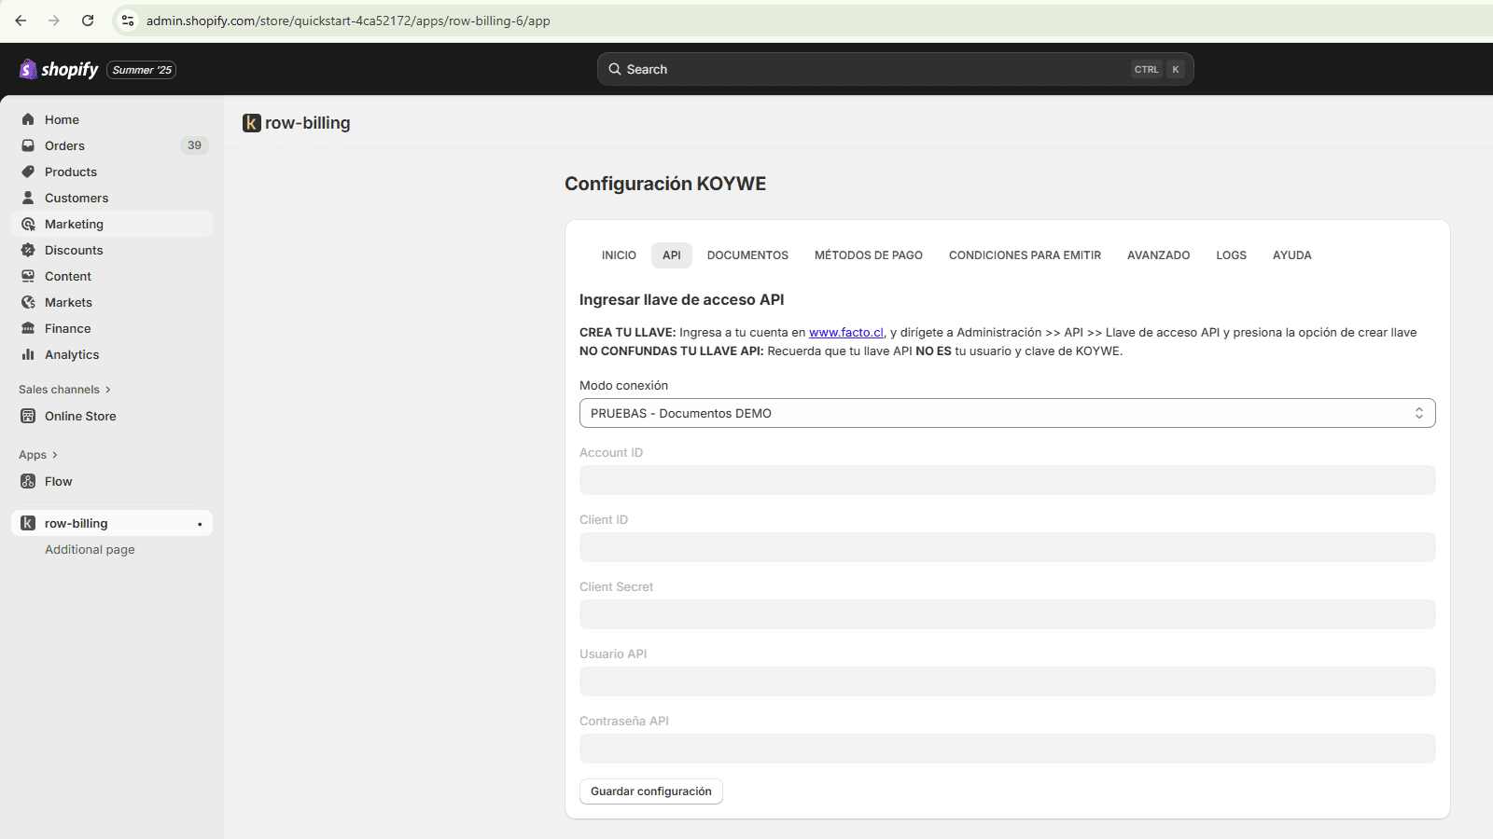Click the Online Store icon

[28, 416]
